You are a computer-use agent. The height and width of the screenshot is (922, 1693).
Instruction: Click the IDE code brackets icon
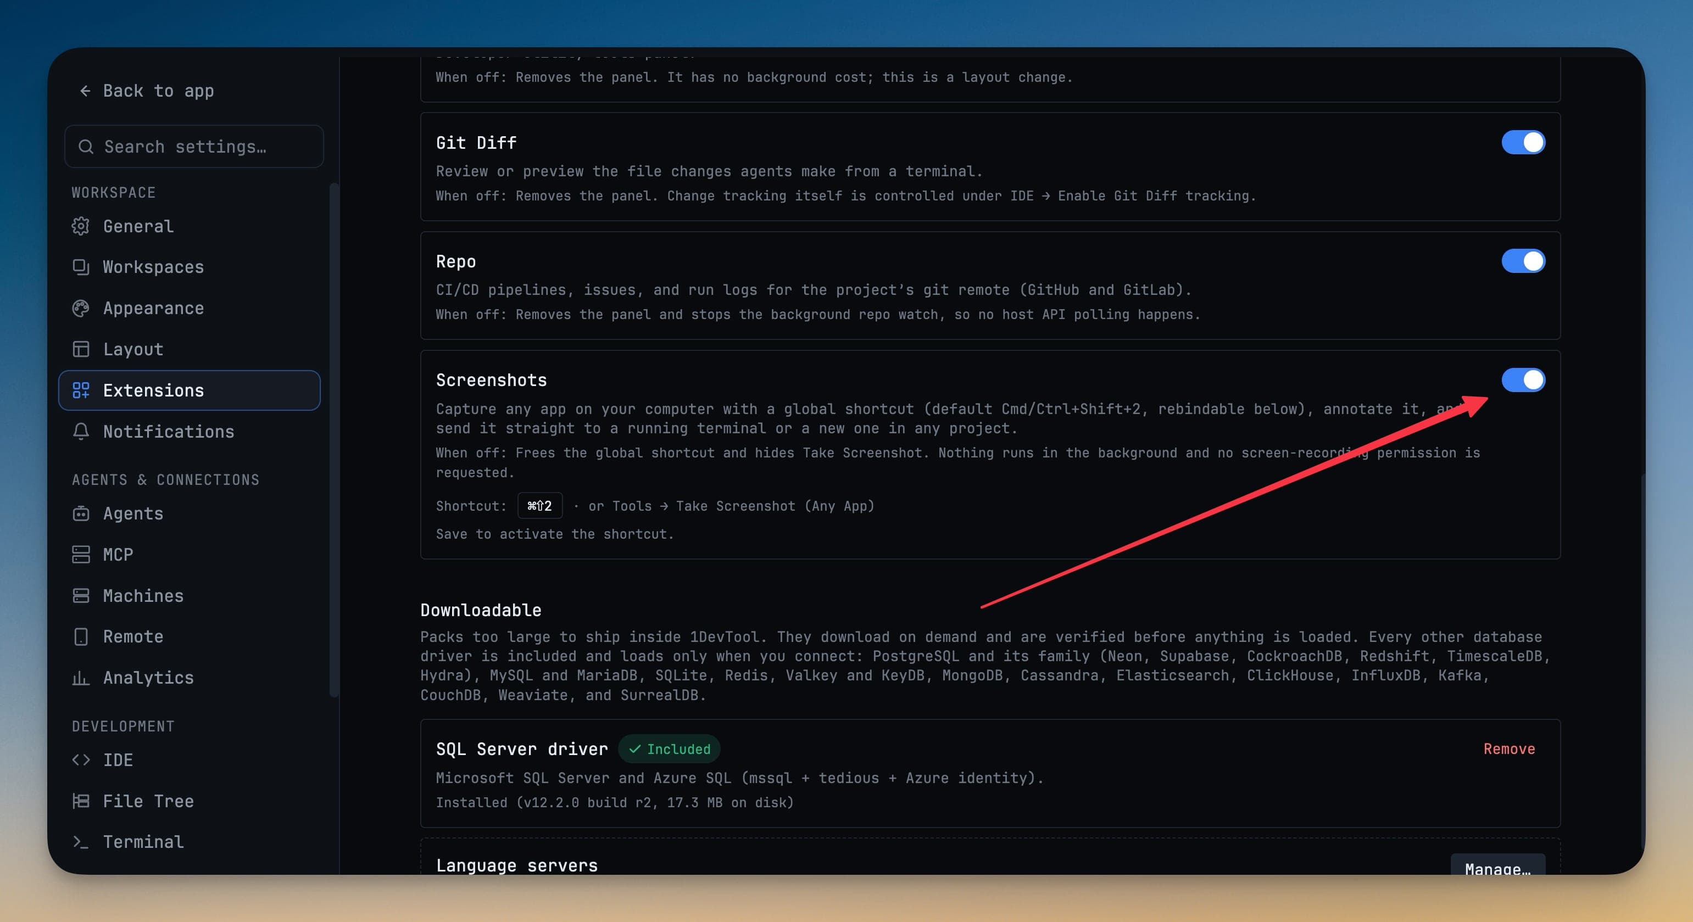point(81,759)
